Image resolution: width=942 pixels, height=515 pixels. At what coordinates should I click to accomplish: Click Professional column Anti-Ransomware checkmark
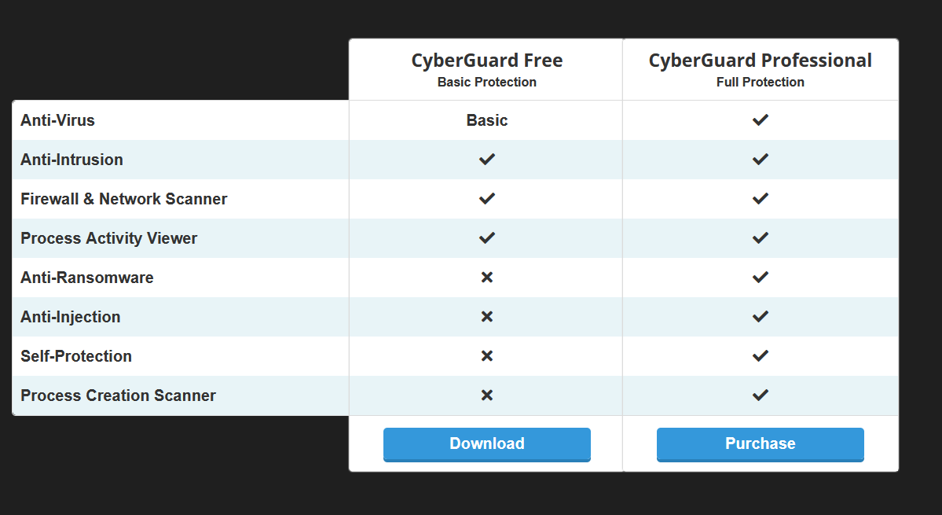pyautogui.click(x=760, y=278)
